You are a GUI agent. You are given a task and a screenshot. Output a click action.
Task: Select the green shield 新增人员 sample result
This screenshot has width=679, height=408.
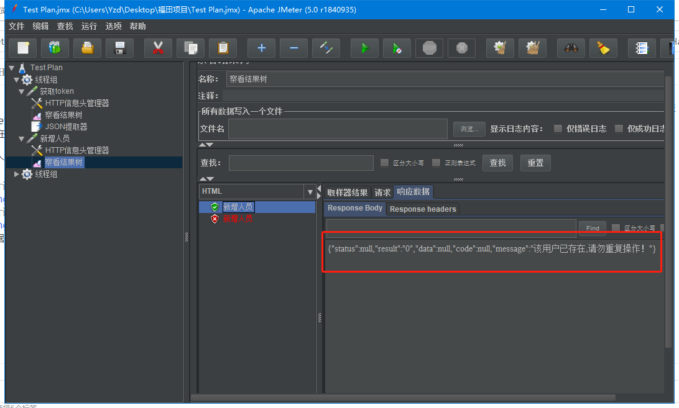pos(238,207)
